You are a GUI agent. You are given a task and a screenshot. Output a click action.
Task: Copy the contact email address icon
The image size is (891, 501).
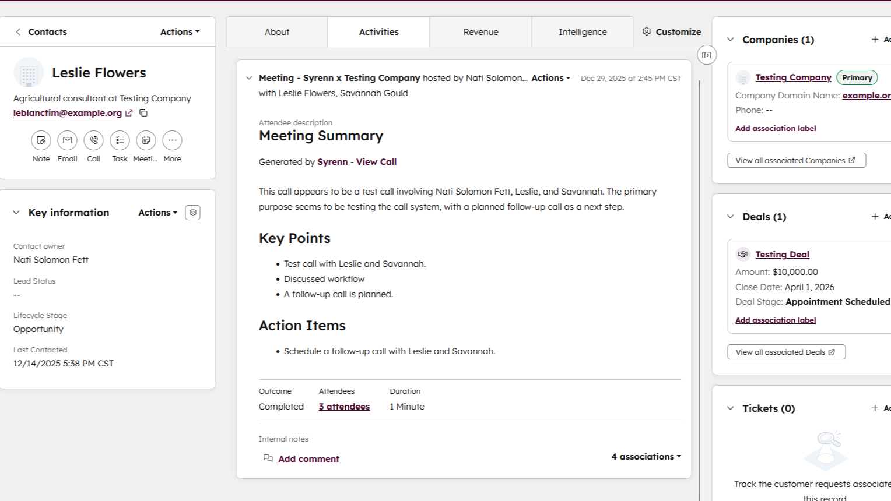[x=143, y=113]
